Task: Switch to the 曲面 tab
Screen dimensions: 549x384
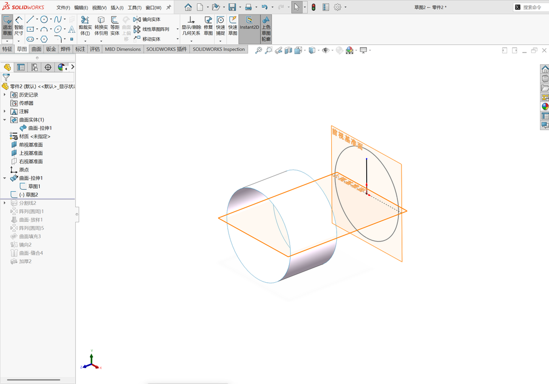Action: (36, 49)
